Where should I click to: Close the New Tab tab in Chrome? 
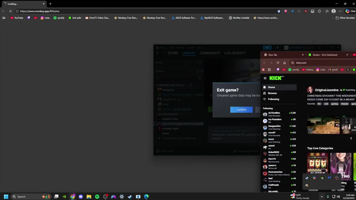coord(303,55)
